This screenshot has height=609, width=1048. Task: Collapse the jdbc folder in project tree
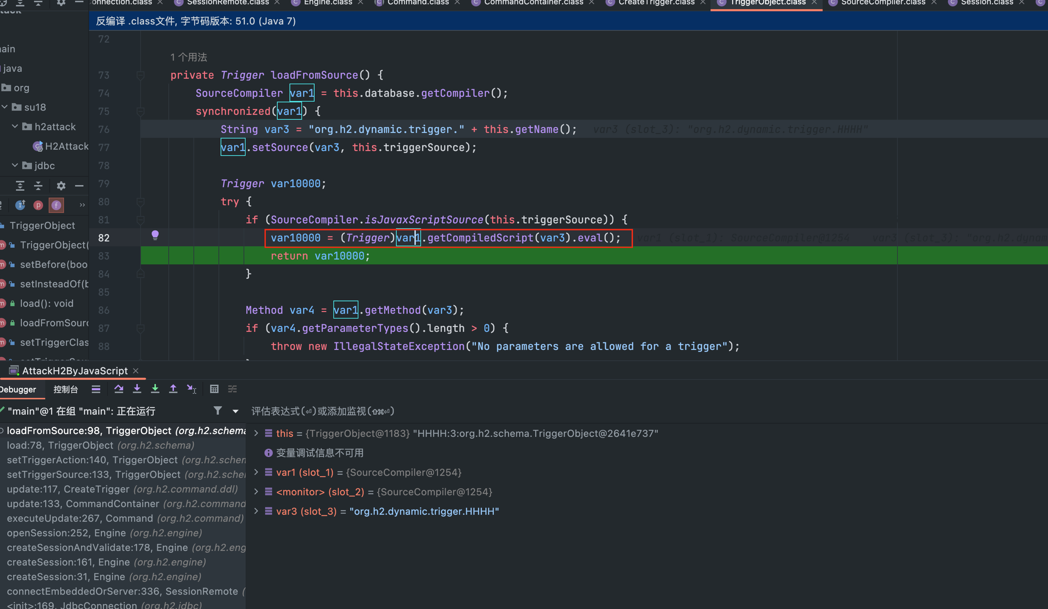(15, 165)
